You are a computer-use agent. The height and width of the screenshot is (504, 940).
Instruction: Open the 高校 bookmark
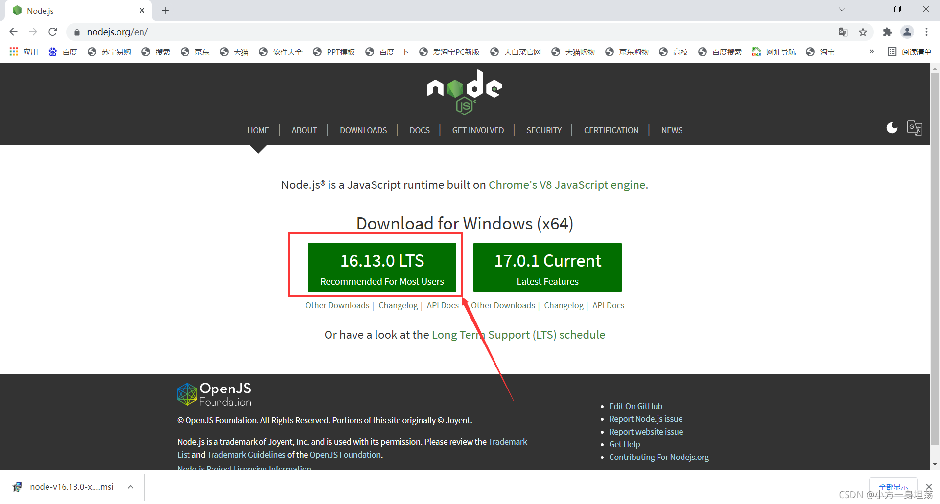(x=673, y=52)
